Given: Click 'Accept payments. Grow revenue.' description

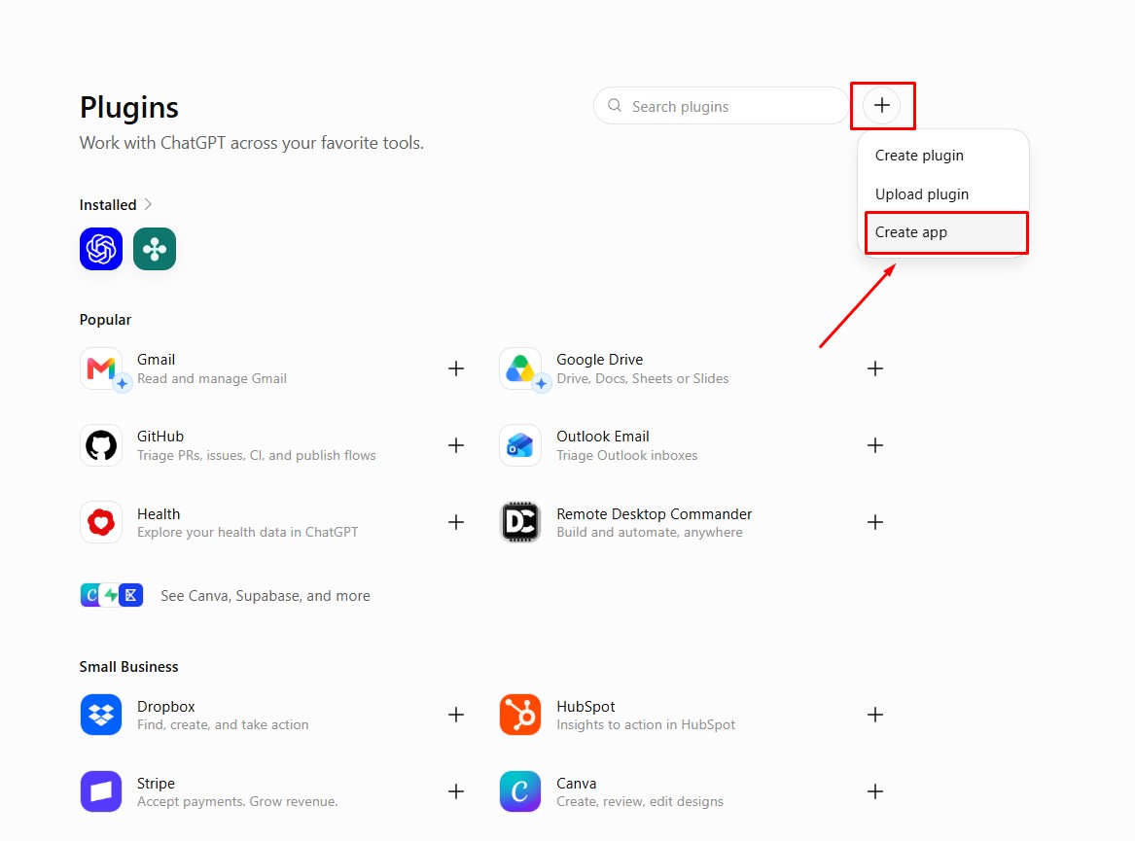Looking at the screenshot, I should 237,801.
